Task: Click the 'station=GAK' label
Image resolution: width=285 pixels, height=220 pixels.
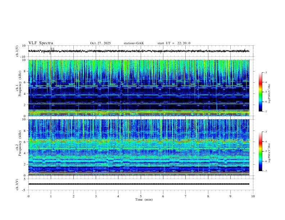Action: [x=134, y=43]
